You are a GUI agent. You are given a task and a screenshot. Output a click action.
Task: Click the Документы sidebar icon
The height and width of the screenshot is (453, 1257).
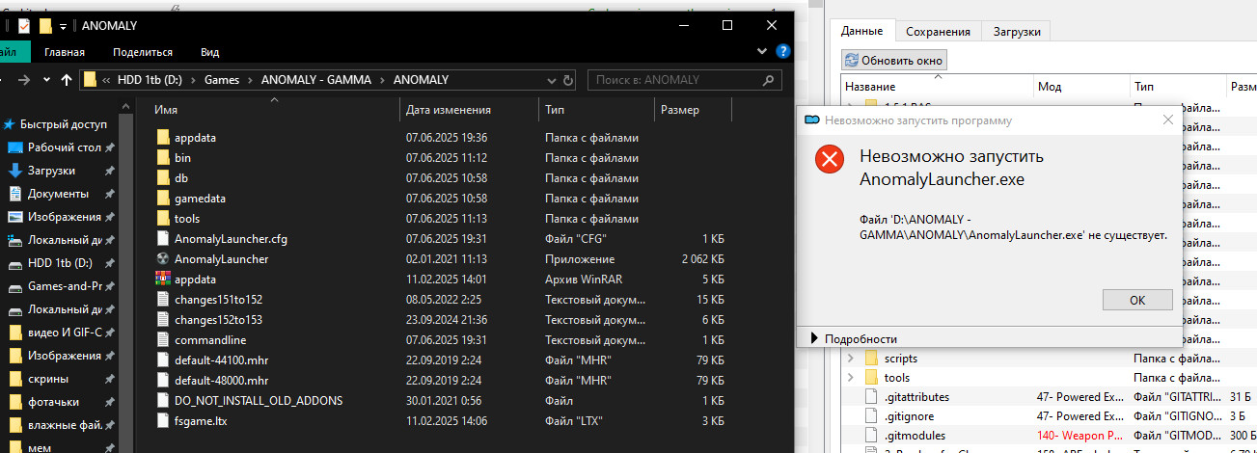(14, 194)
